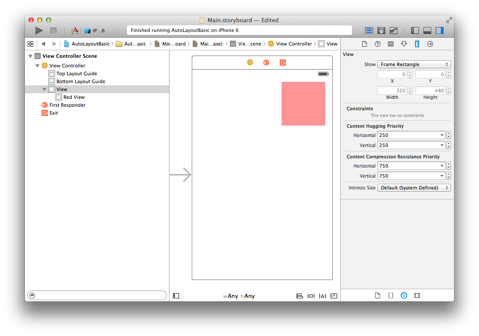Switch to the Version editor
This screenshot has width=479, height=336.
coord(394,31)
